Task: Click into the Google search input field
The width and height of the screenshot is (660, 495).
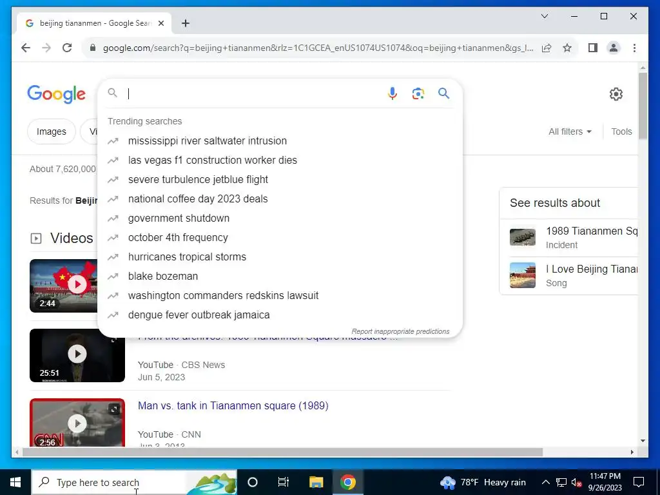Action: [253, 93]
